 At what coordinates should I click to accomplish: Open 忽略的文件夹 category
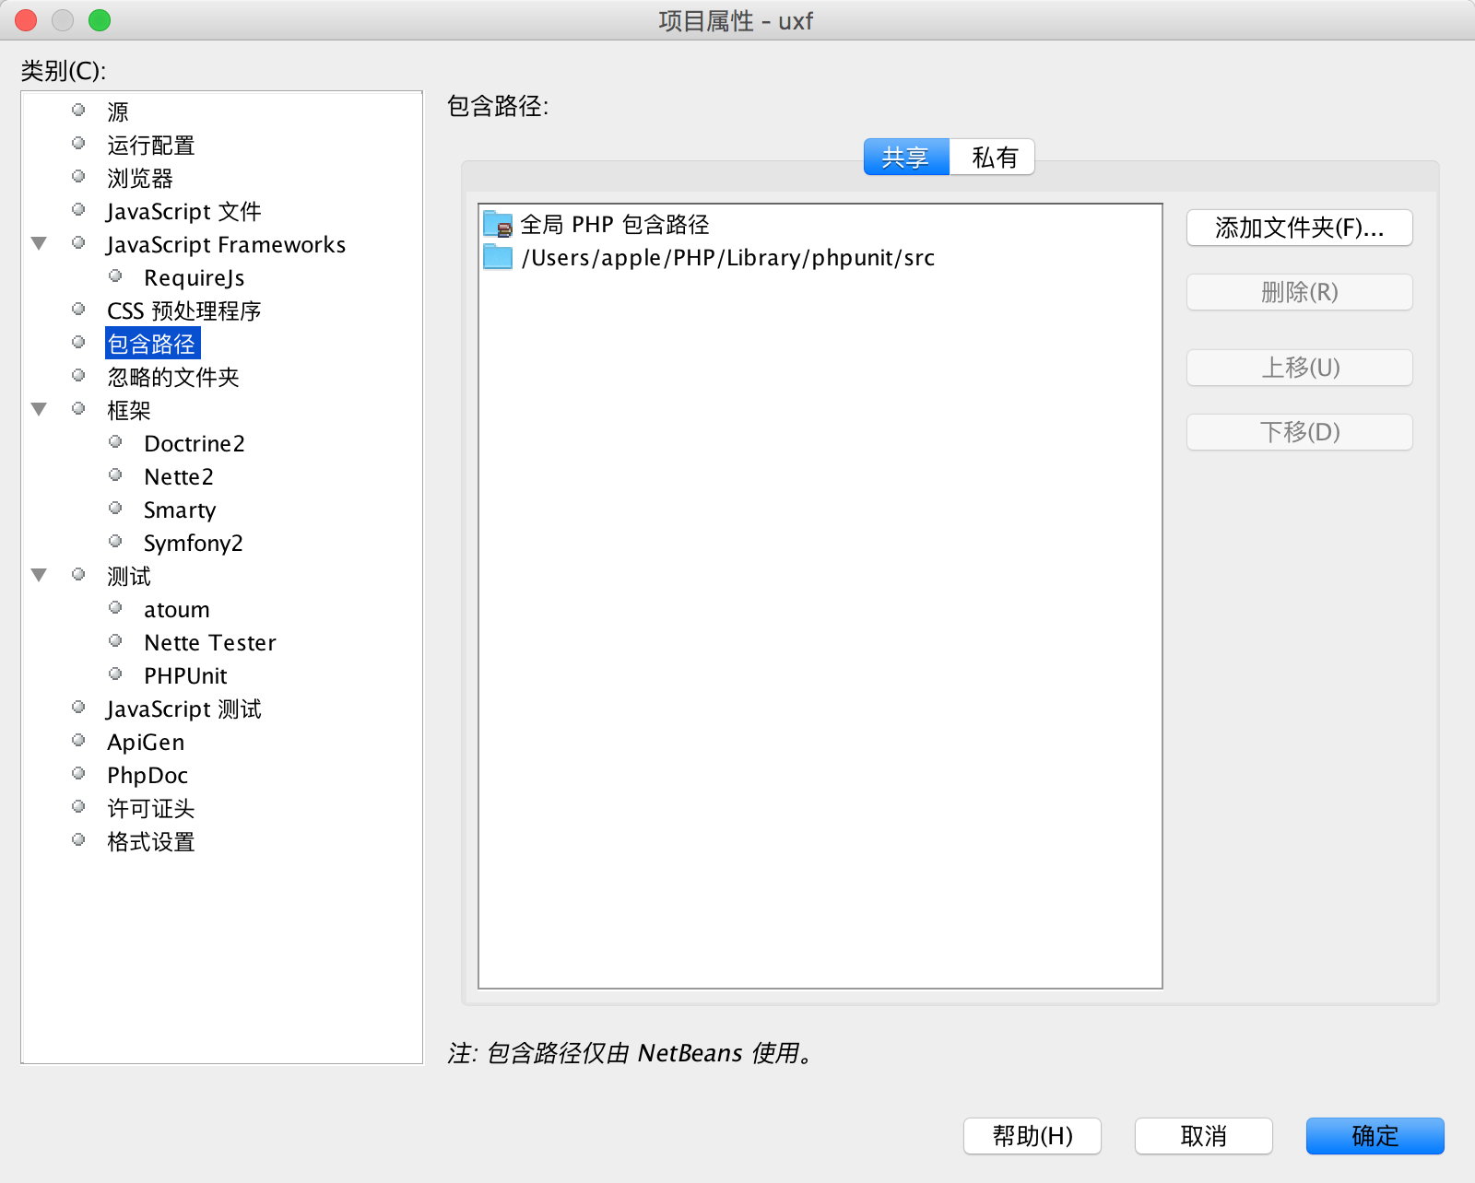point(173,377)
